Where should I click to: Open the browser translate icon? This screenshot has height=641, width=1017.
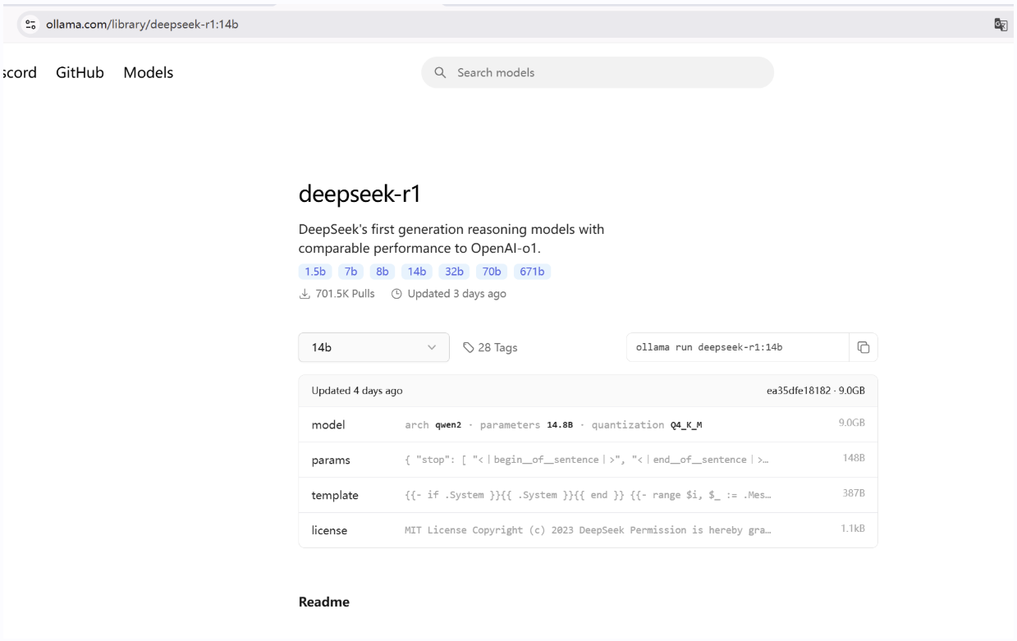pyautogui.click(x=1000, y=25)
